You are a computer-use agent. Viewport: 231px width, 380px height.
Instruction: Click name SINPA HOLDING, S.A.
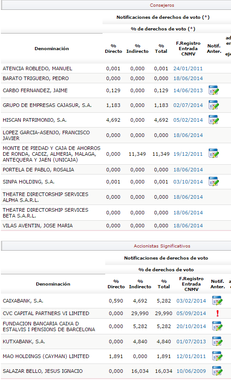point(29,182)
